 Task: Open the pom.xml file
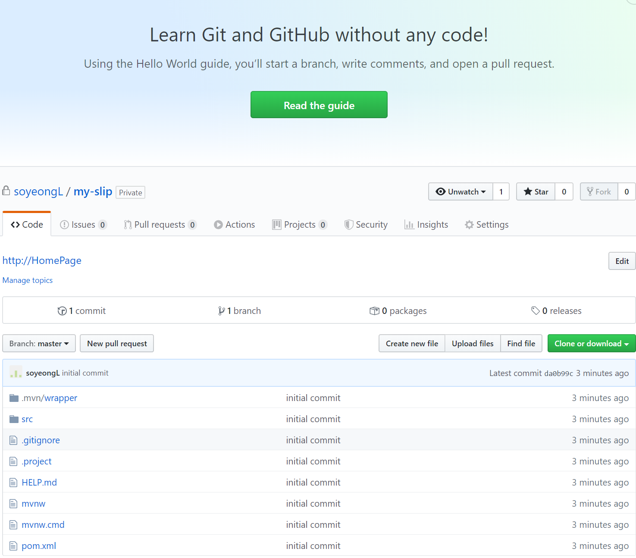[39, 546]
